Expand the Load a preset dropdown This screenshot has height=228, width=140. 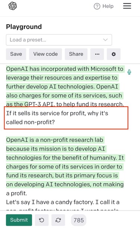[59, 40]
